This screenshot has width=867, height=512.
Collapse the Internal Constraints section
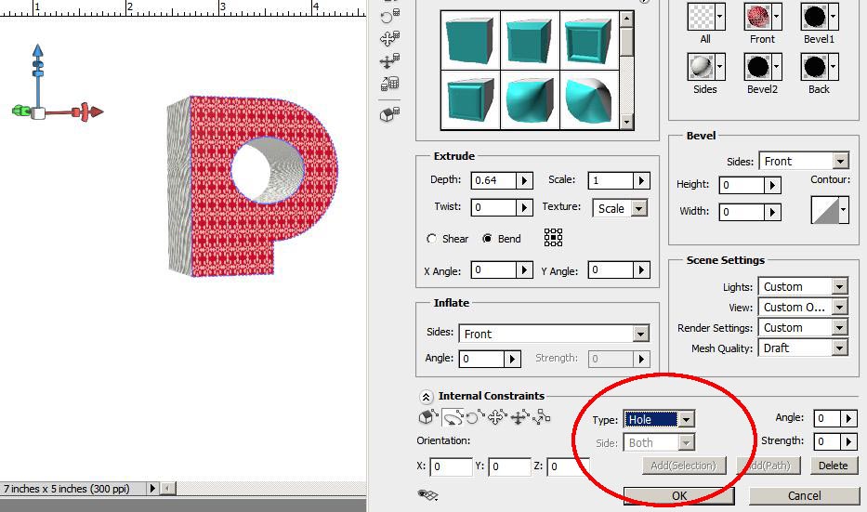(427, 396)
